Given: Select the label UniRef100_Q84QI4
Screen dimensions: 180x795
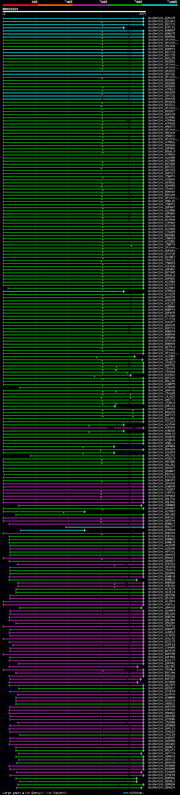Looking at the screenshot, I should coord(161,788).
